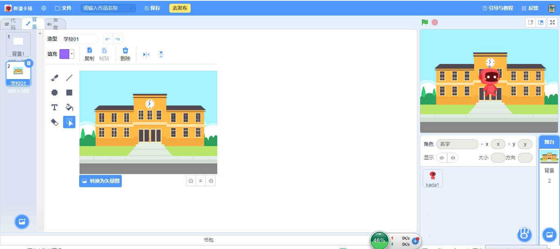
Task: Flip the backdrop horizontally
Action: click(x=146, y=54)
